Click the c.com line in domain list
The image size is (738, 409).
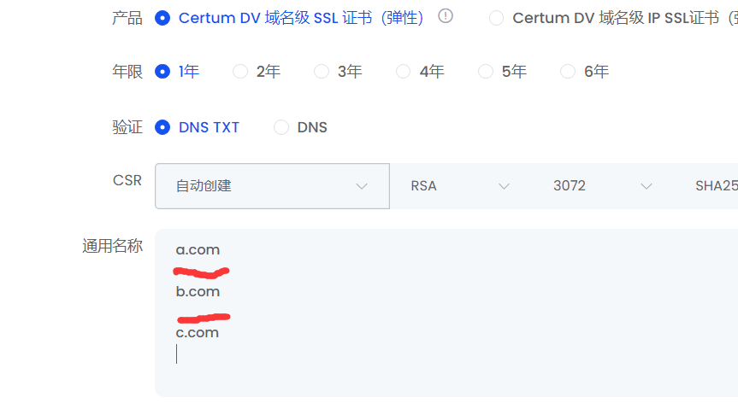(198, 332)
